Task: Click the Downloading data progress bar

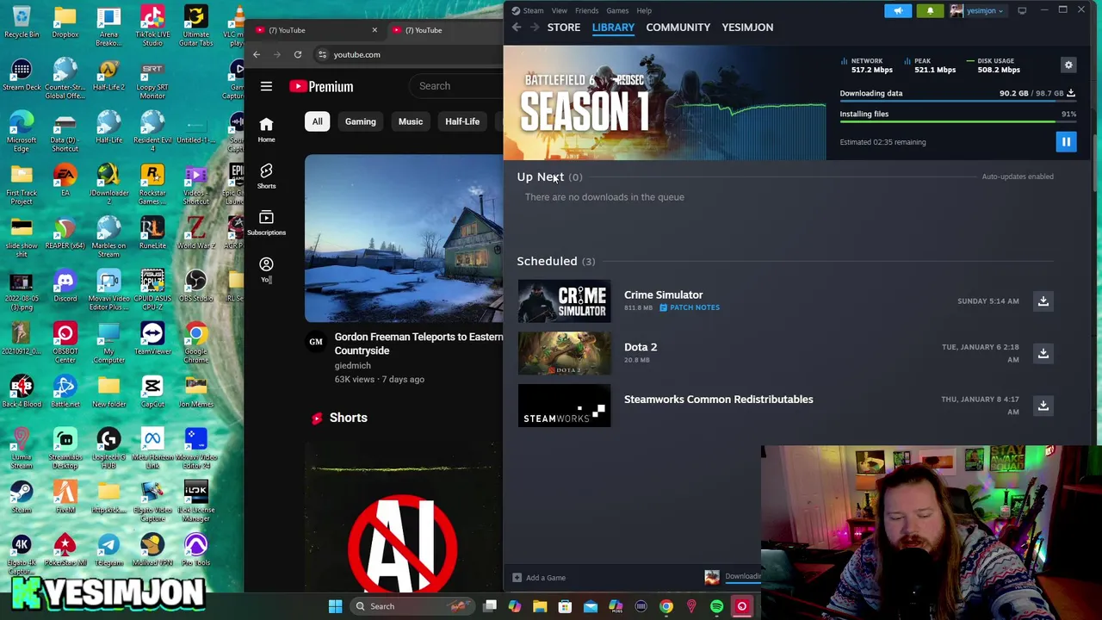Action: tap(957, 102)
